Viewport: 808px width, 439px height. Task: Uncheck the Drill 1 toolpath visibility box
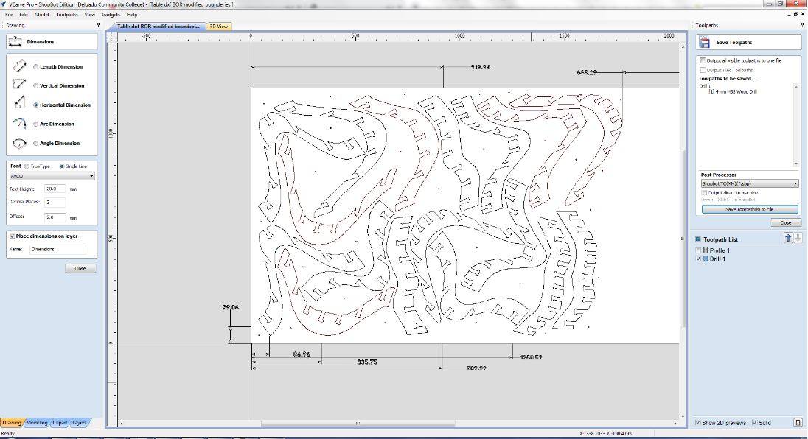[698, 259]
